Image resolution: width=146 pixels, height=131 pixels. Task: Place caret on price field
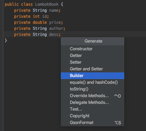[55, 22]
